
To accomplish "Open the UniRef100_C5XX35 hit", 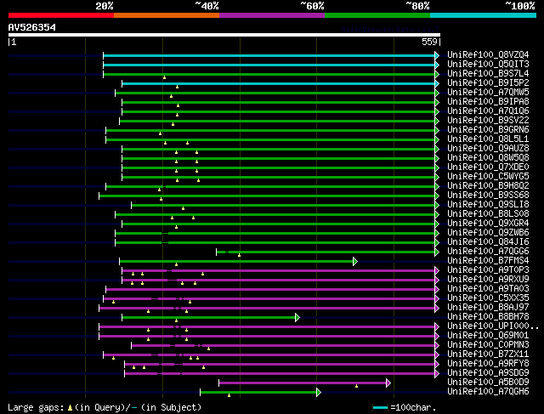I will pyautogui.click(x=488, y=298).
